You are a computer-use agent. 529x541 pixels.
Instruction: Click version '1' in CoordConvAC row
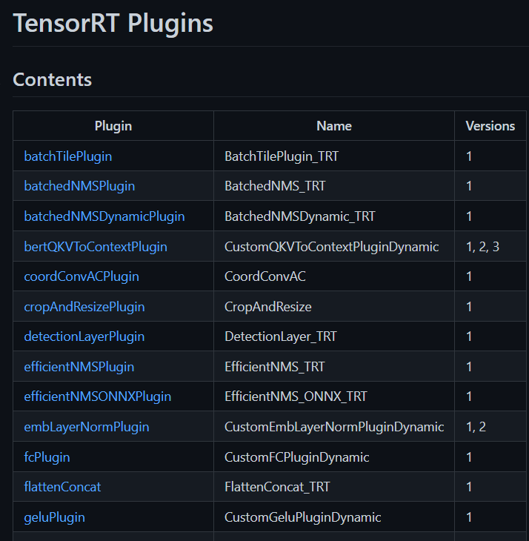pos(469,276)
